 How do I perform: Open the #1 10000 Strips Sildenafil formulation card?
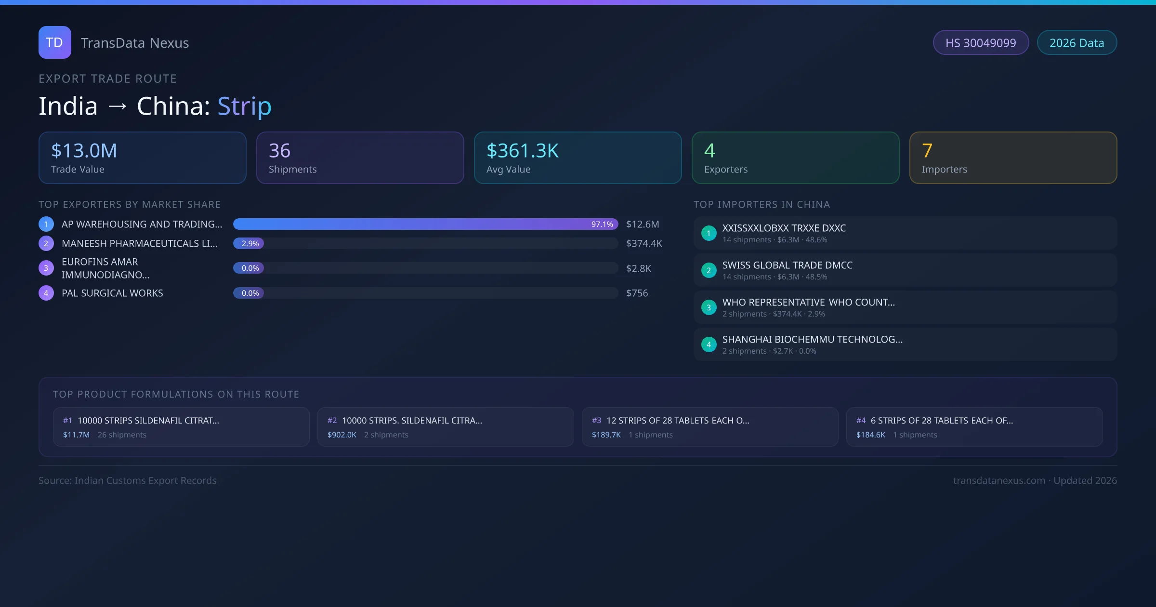(181, 427)
